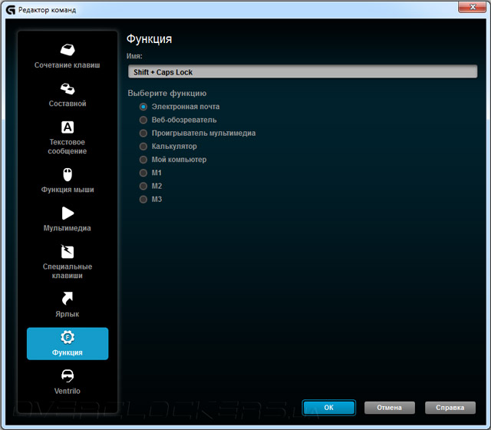Click the Ярлык label
Viewport: 491px width, 430px height.
coord(68,314)
